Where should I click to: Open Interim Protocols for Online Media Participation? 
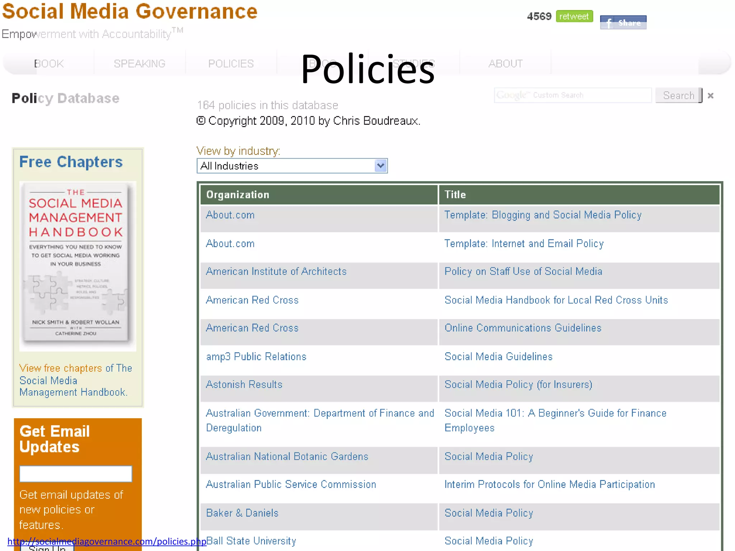(550, 484)
